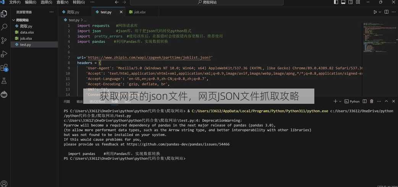Click the code minimap
The image size is (398, 187).
point(379,37)
